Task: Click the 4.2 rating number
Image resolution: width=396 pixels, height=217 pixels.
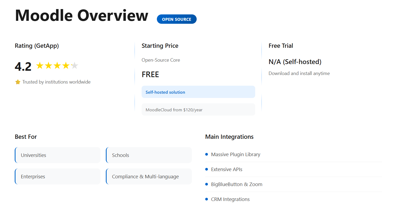Action: pyautogui.click(x=23, y=66)
